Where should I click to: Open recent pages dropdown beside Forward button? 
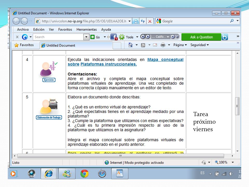pyautogui.click(x=31, y=21)
